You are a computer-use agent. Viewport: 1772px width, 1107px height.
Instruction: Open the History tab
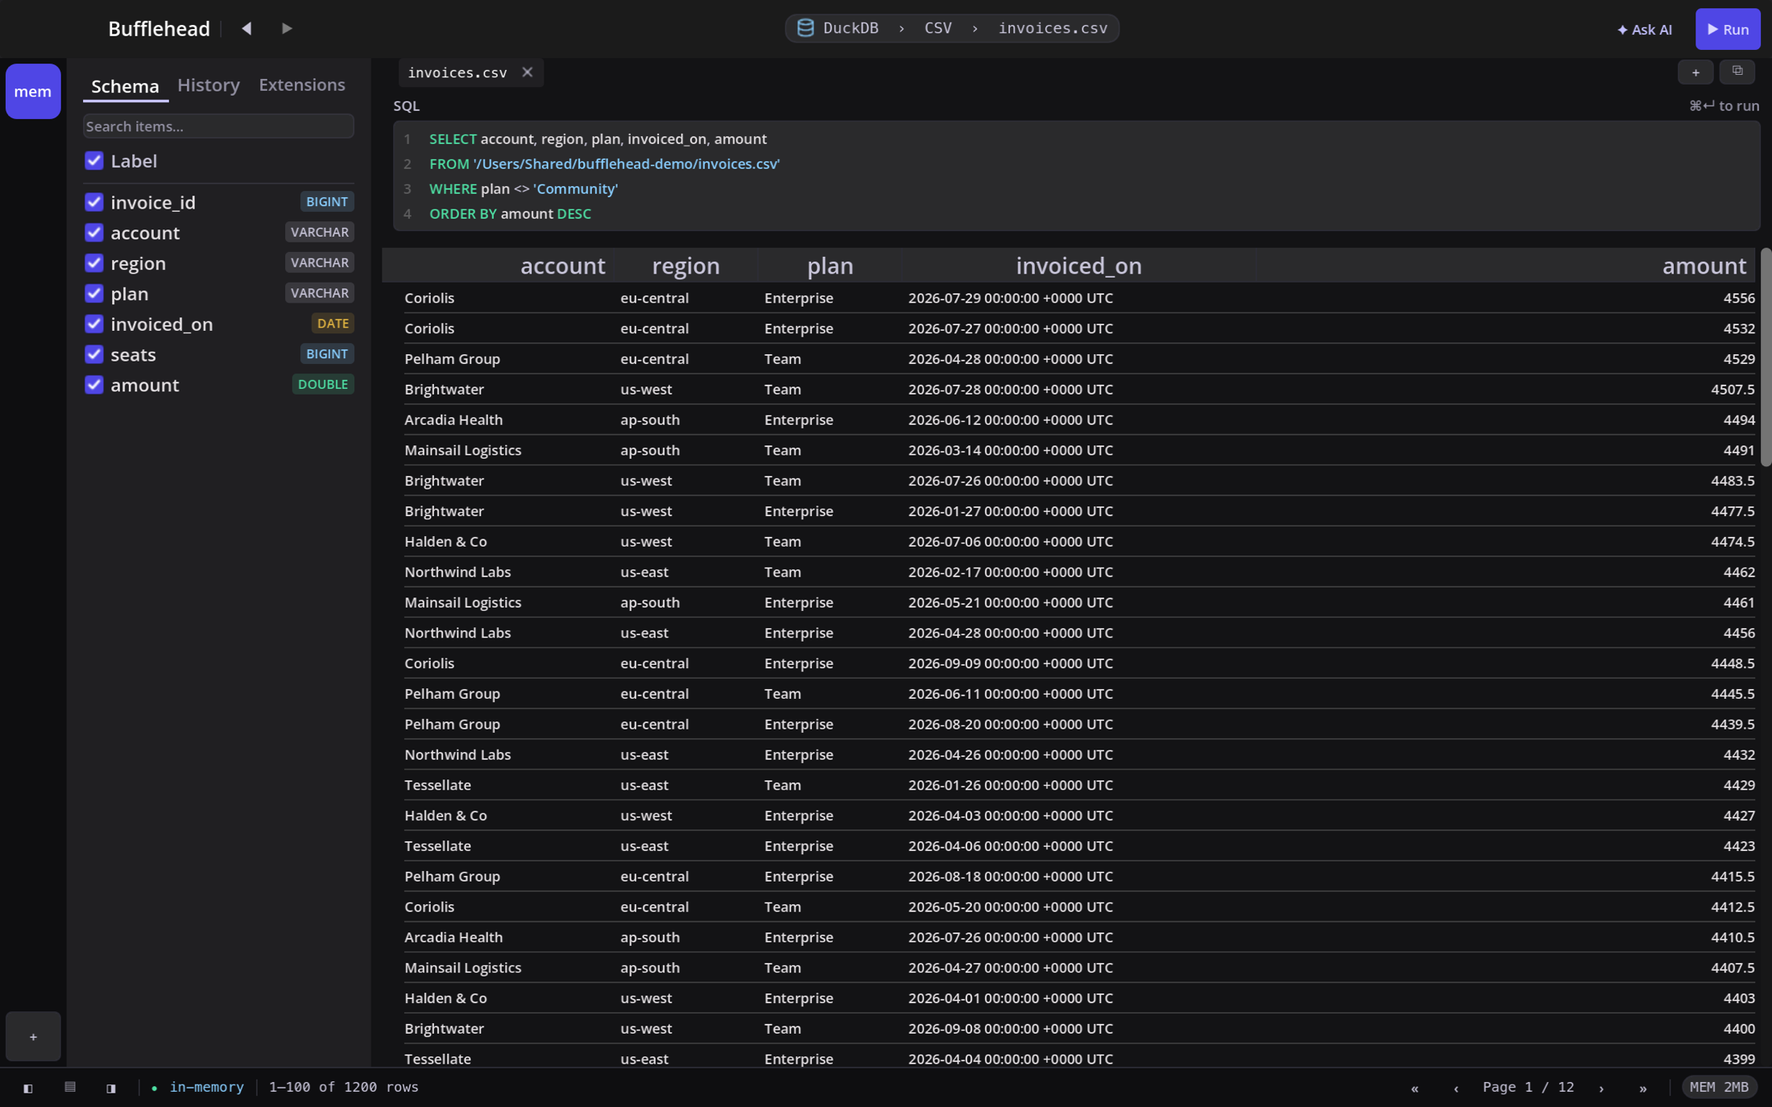click(x=209, y=85)
